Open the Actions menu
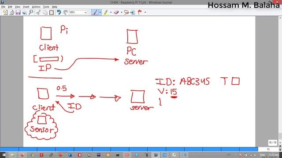The width and height of the screenshot is (282, 158). (x=36, y=7)
